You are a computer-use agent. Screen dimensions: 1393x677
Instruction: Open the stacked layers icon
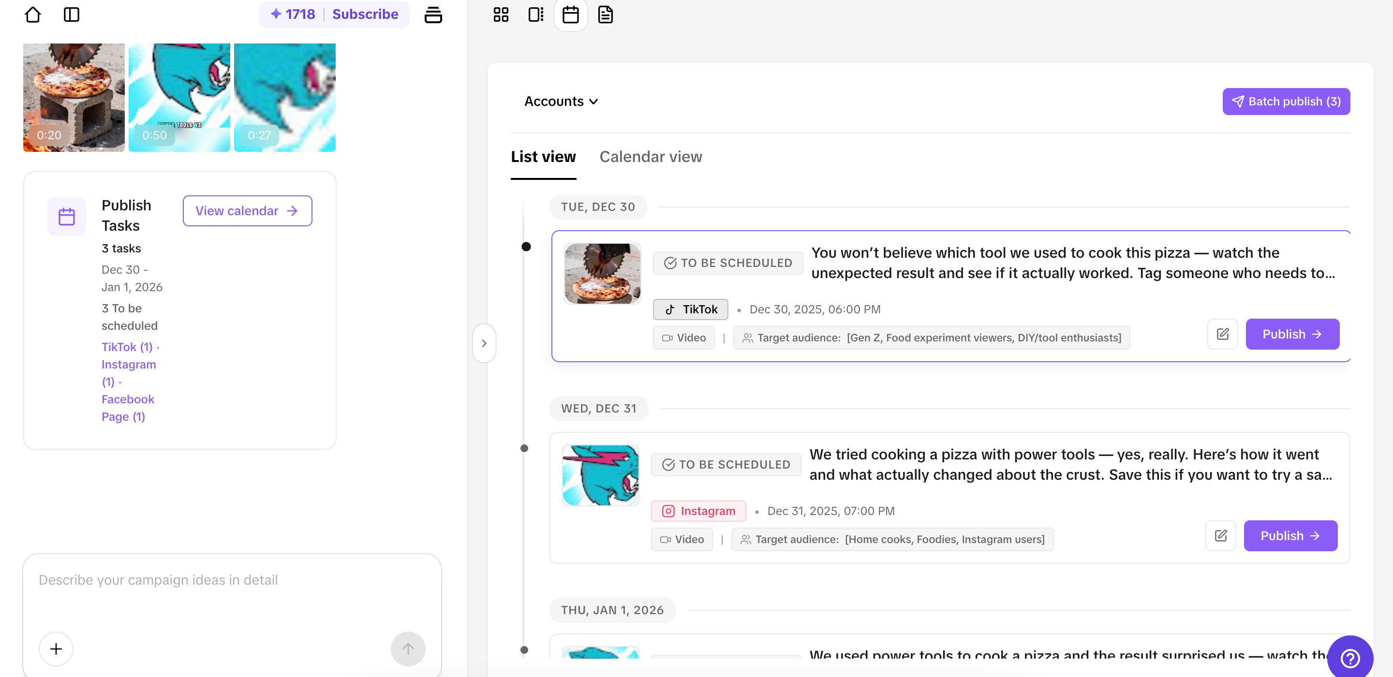pyautogui.click(x=432, y=15)
